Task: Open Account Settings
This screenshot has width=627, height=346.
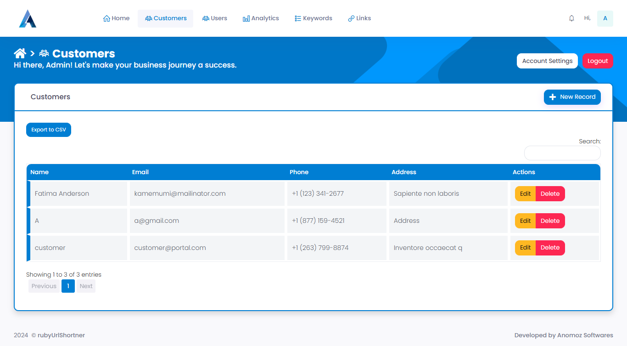Action: coord(547,61)
